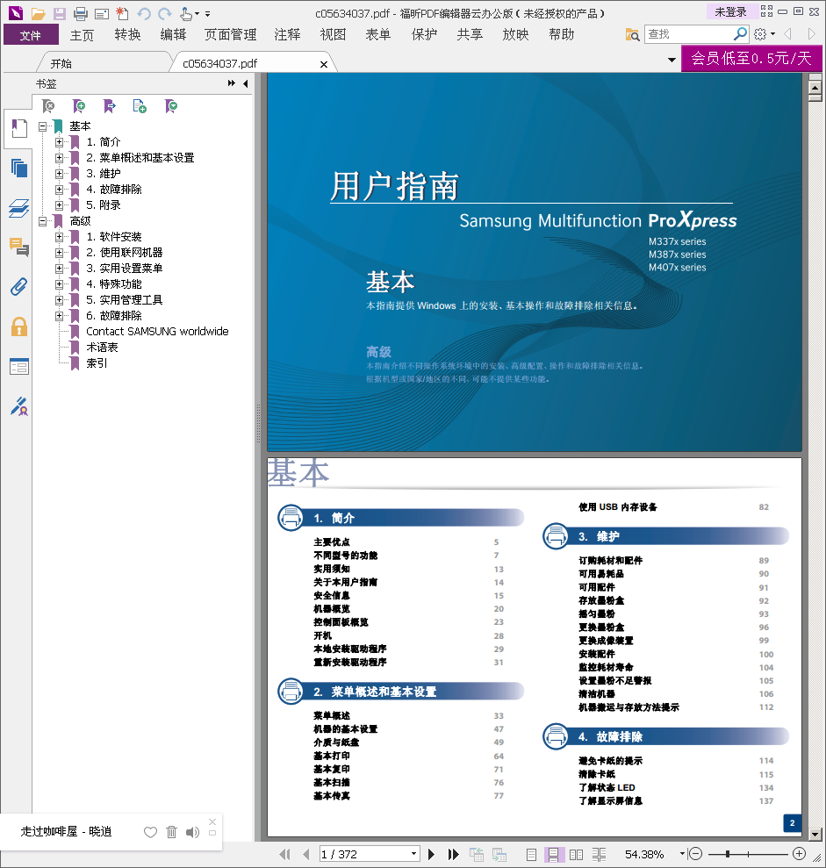Open the digital signatures sidebar icon
Screen dimensions: 826x868
pyautogui.click(x=19, y=406)
